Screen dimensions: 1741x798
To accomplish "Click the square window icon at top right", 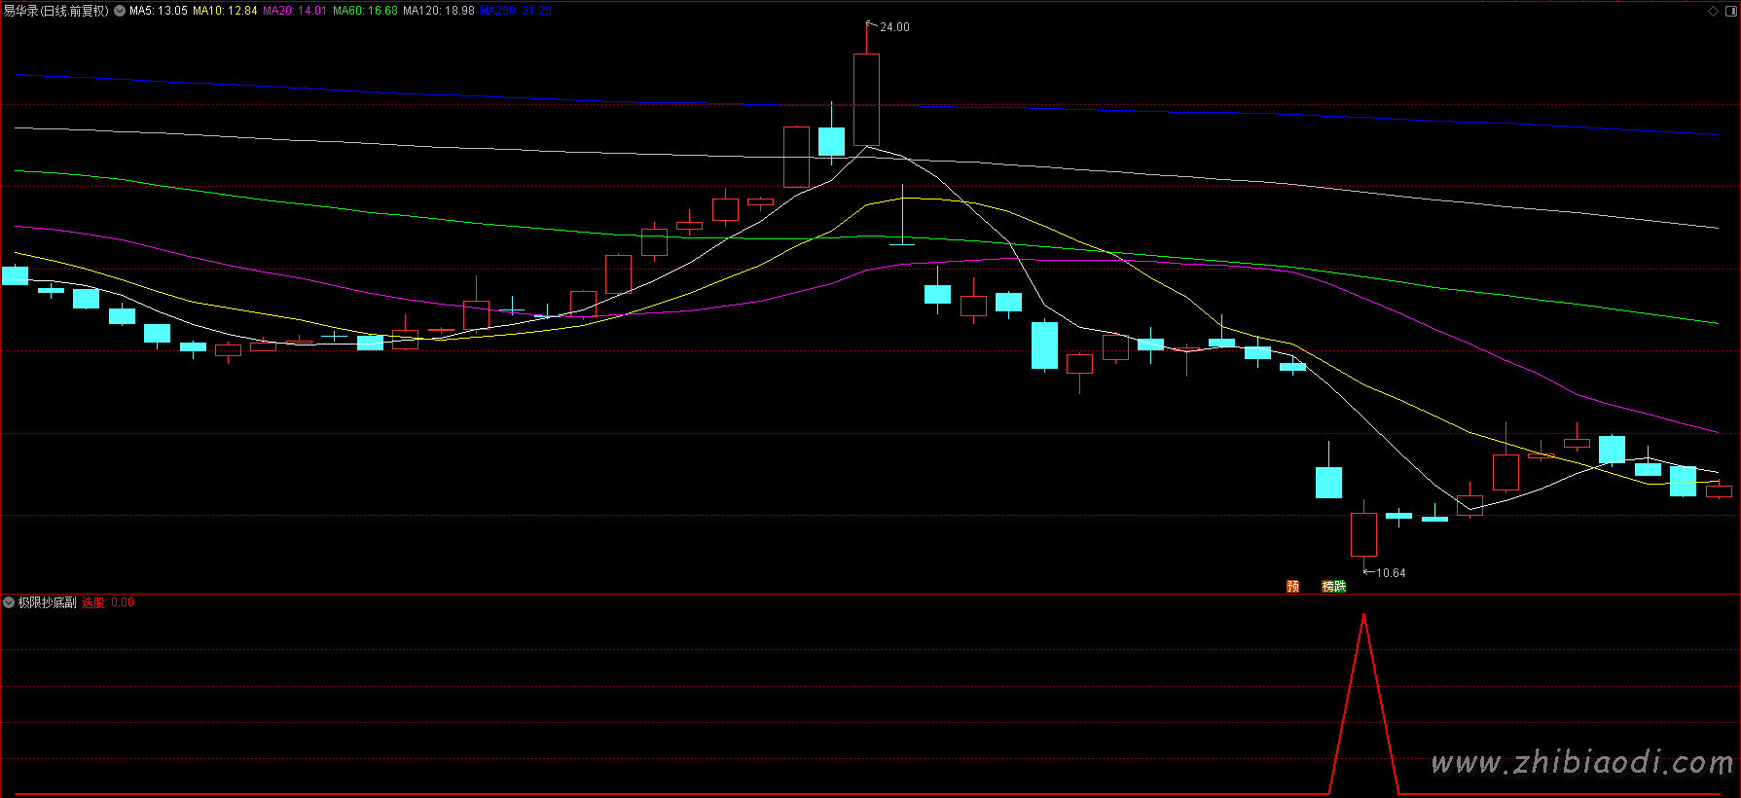I will pyautogui.click(x=1730, y=11).
